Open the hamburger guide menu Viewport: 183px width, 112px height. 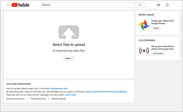8,5
